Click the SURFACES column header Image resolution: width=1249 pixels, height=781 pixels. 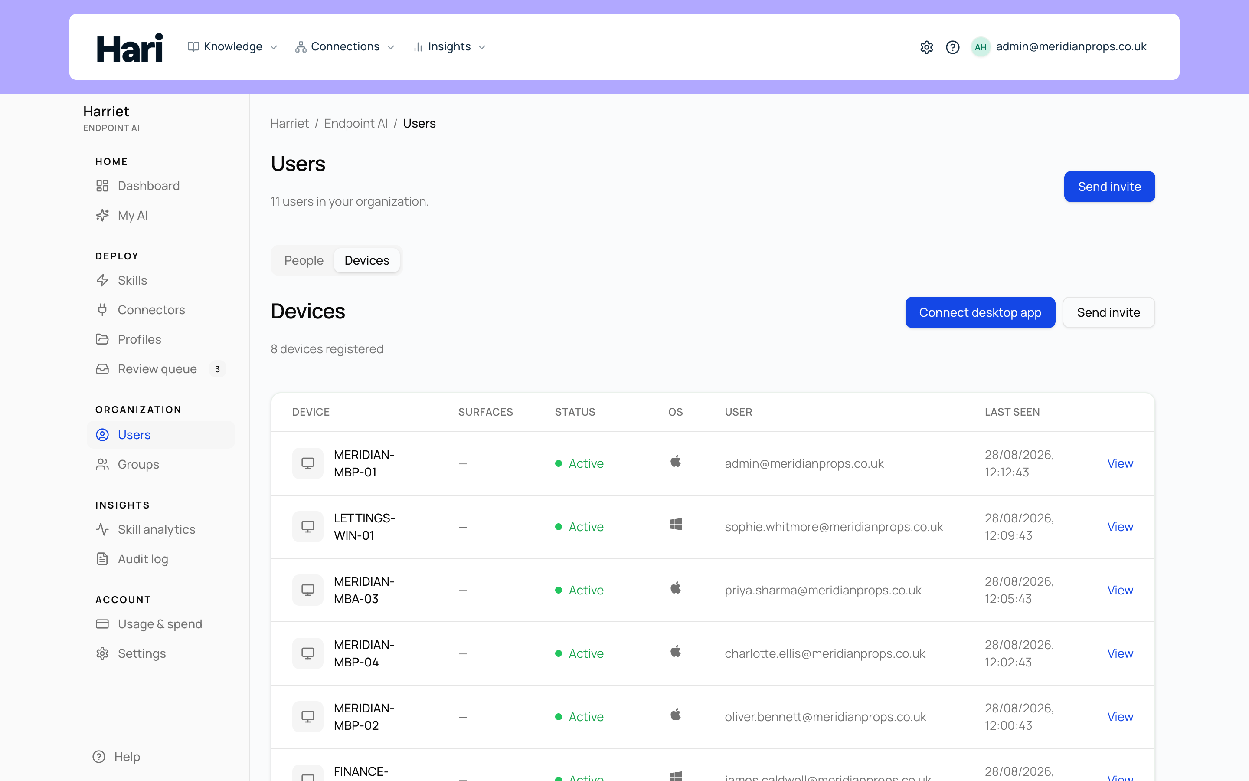tap(485, 412)
